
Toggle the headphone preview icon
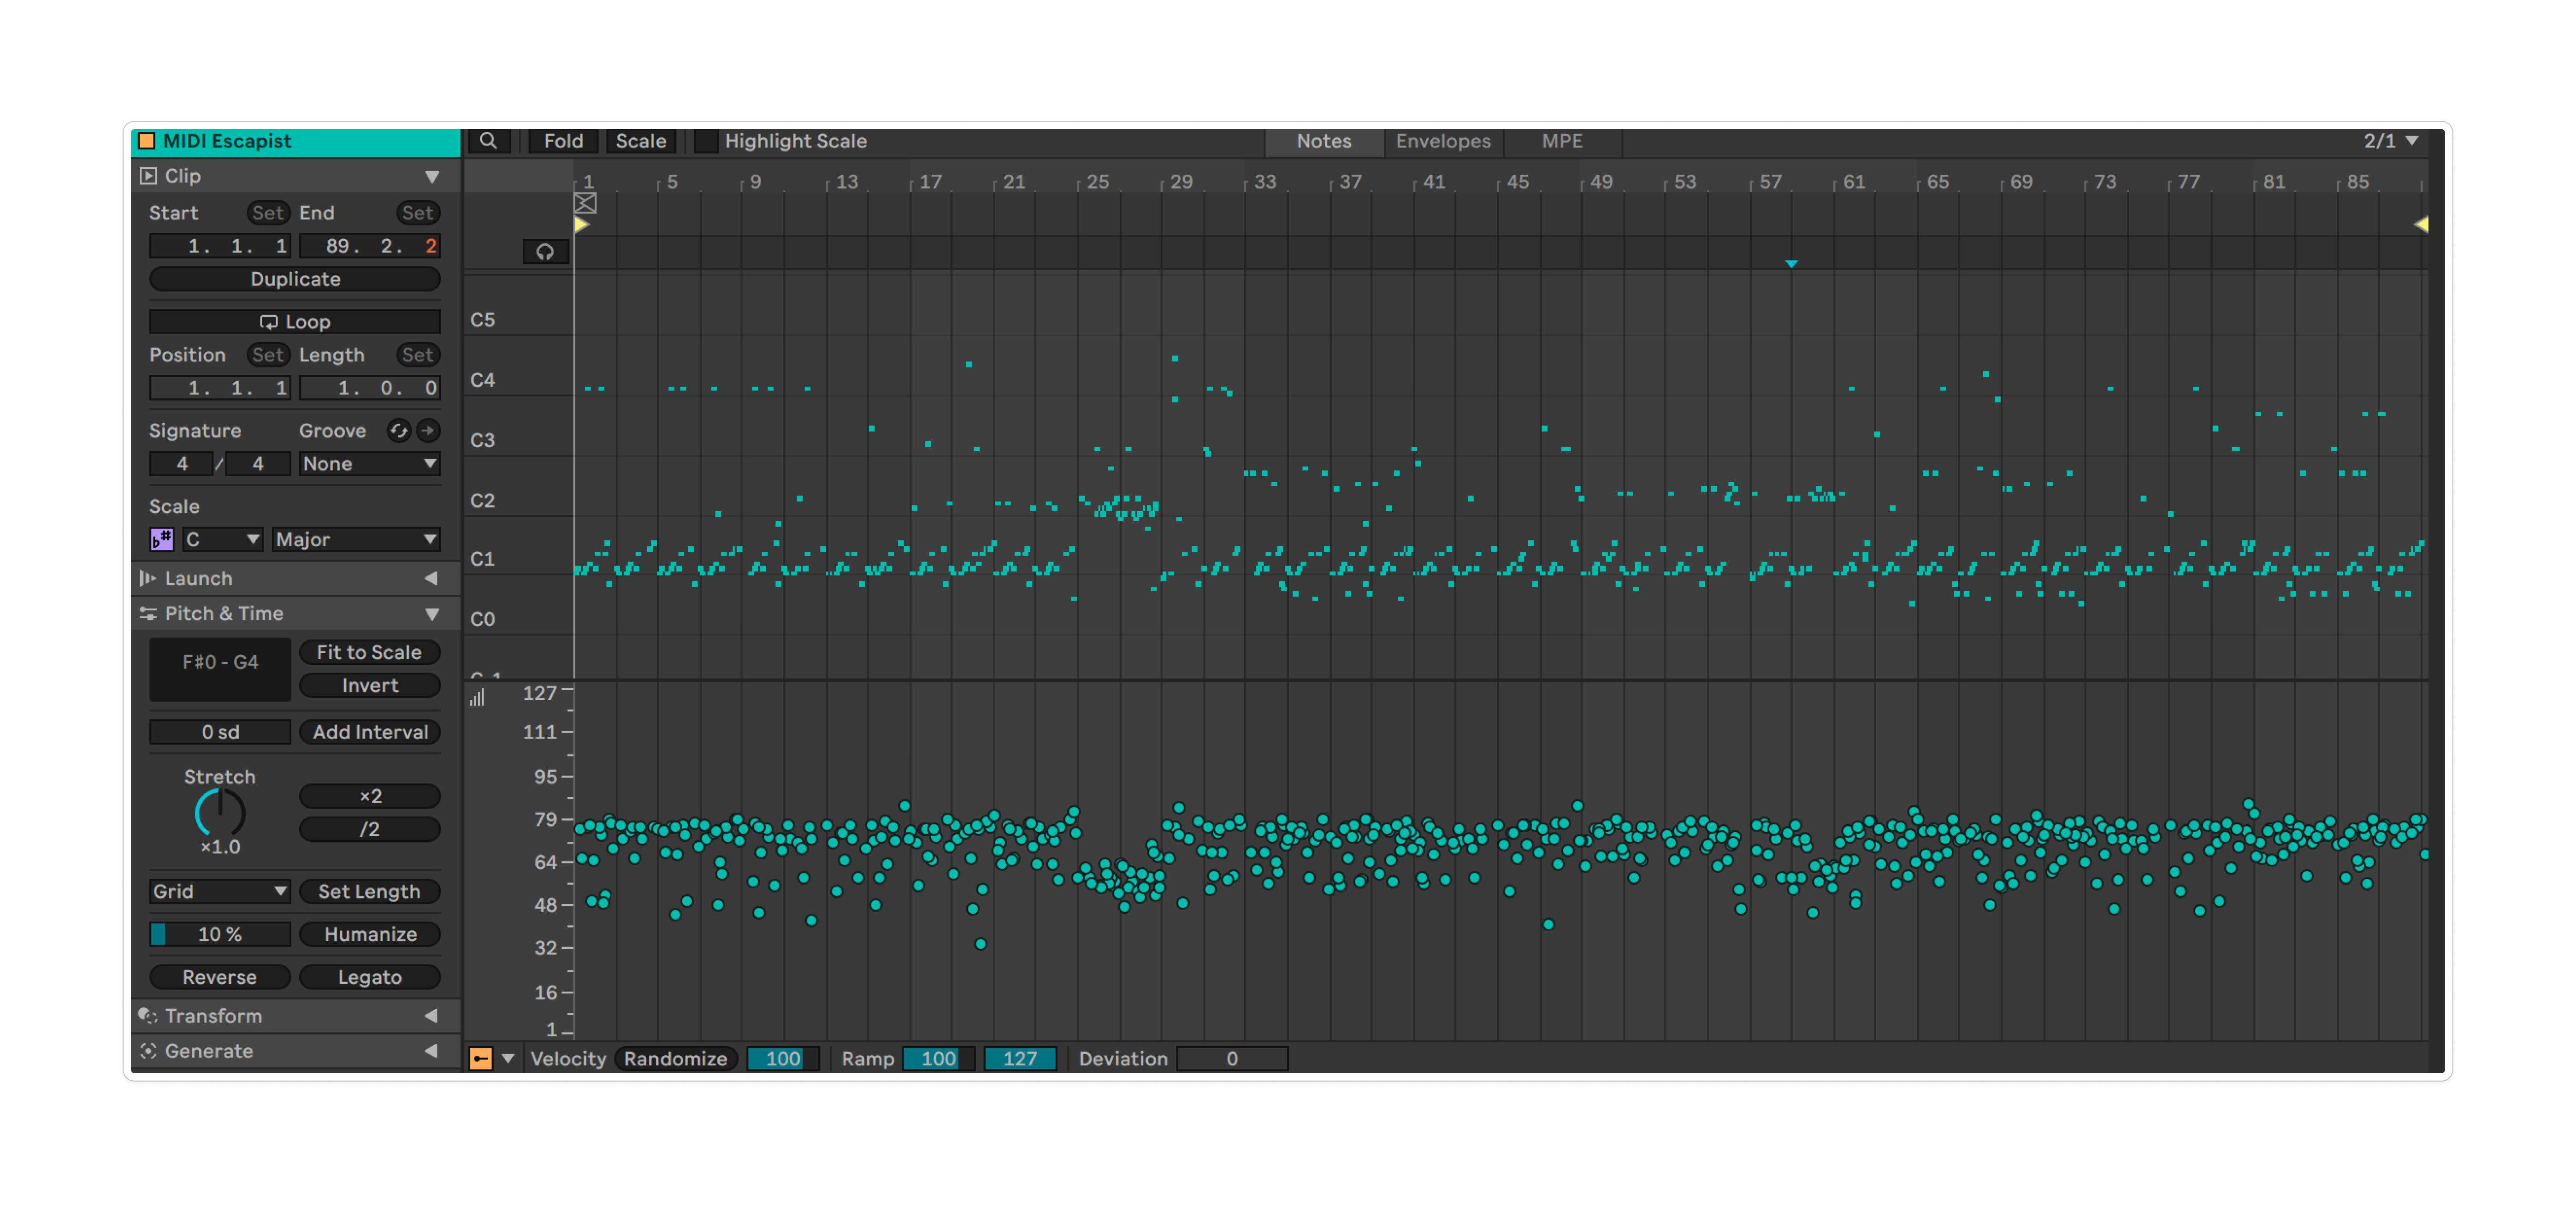coord(545,252)
